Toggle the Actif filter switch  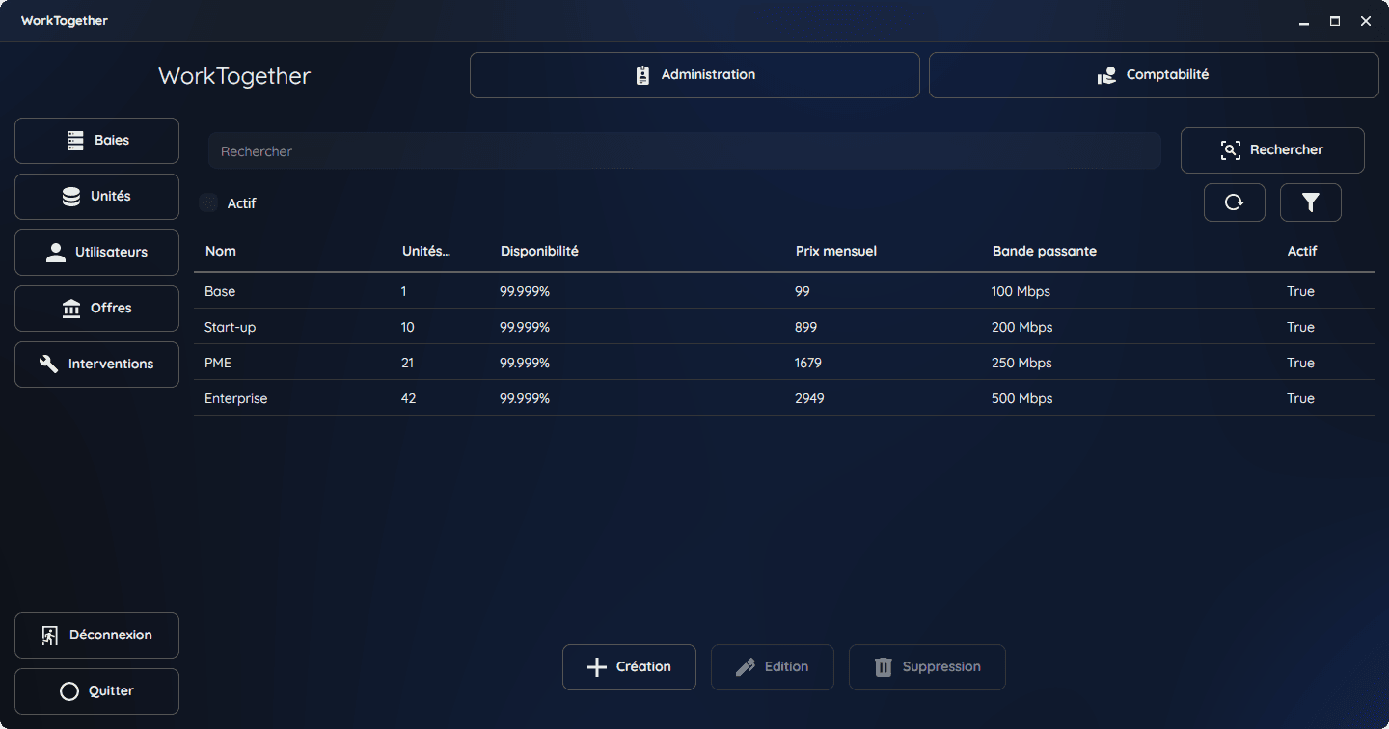pos(208,203)
